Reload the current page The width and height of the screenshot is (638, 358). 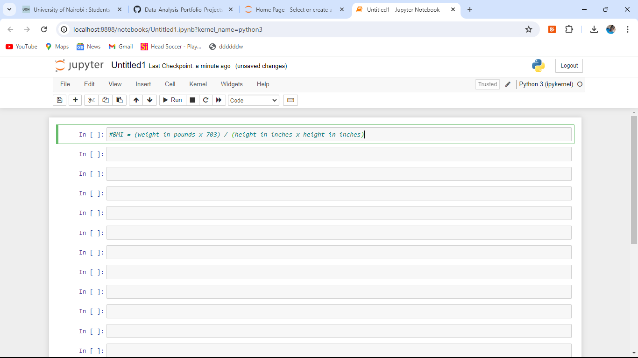[x=44, y=29]
